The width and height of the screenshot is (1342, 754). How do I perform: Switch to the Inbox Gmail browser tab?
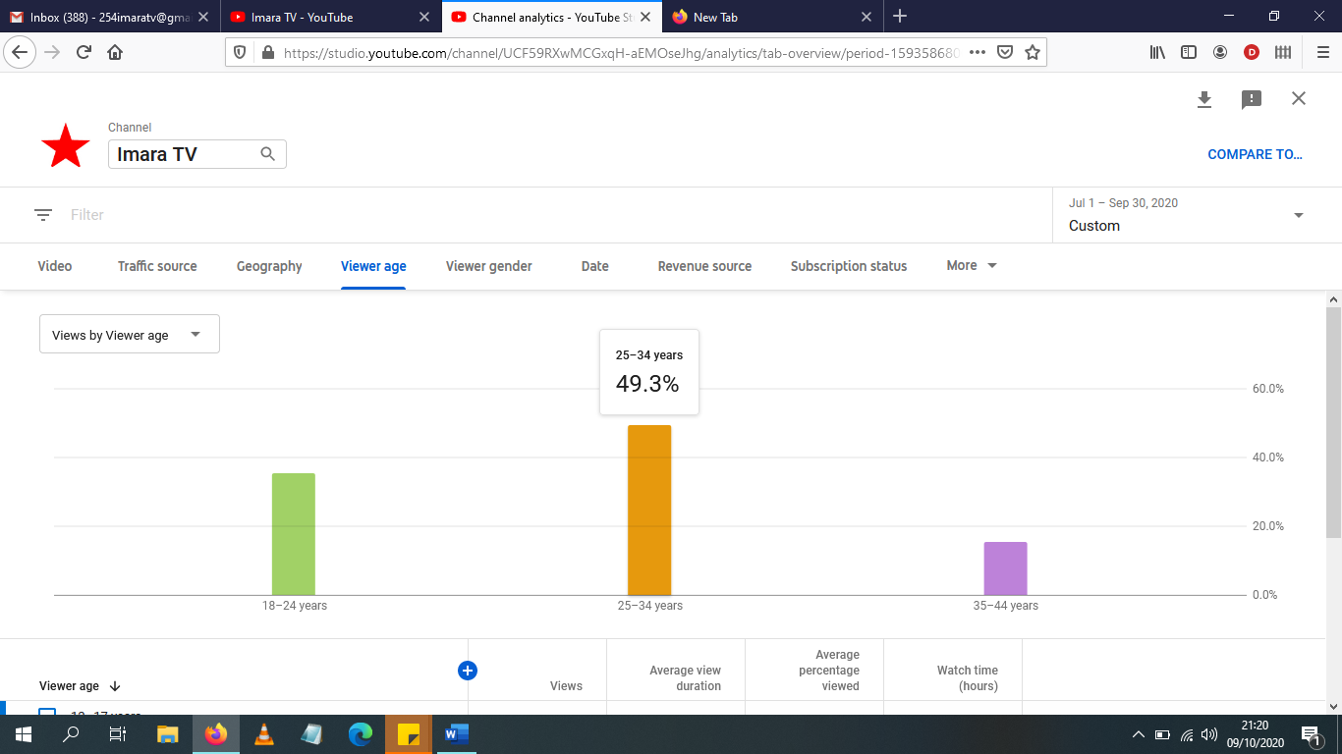point(110,17)
